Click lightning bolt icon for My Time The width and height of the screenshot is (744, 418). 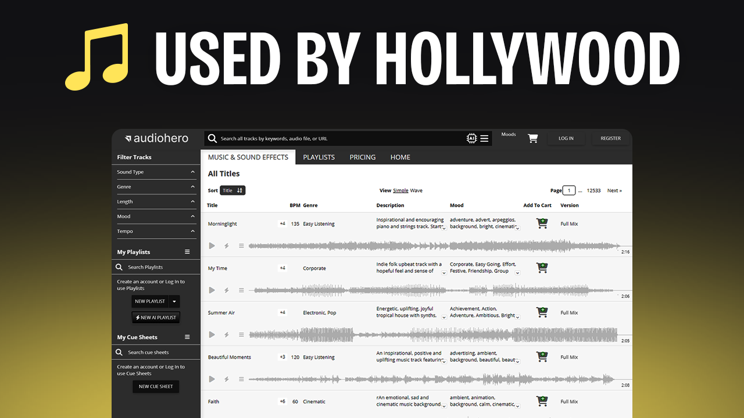(x=227, y=290)
